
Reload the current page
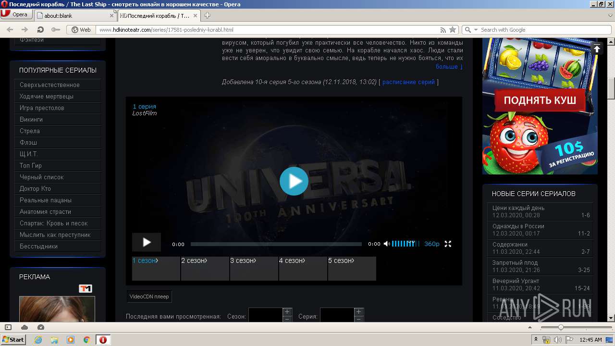pyautogui.click(x=40, y=30)
